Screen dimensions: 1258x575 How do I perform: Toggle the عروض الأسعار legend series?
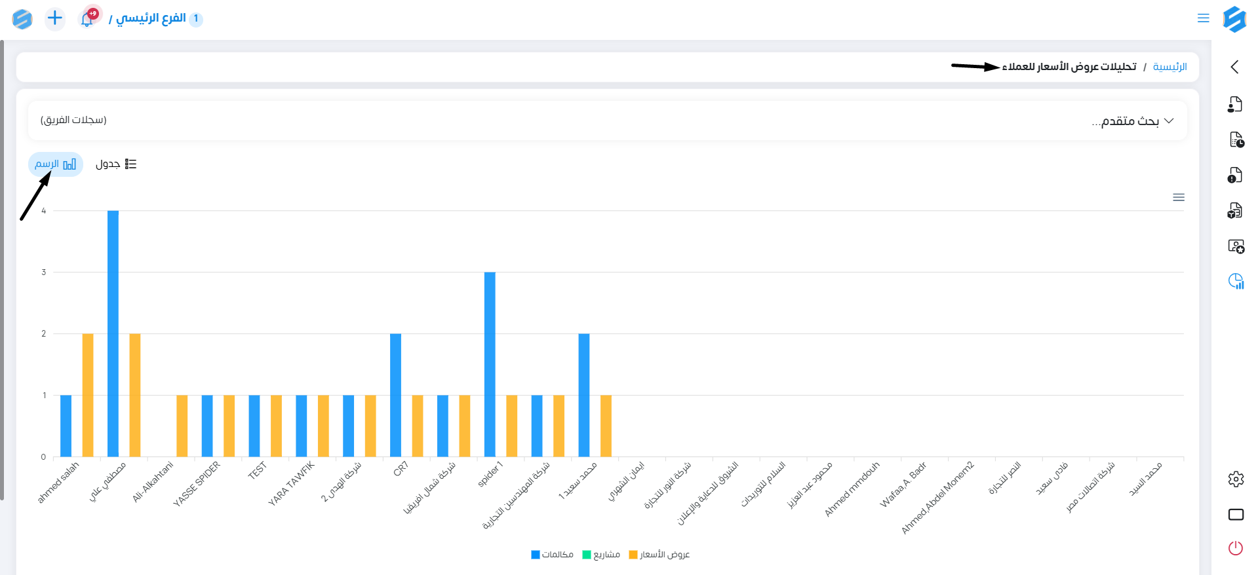[x=659, y=555]
